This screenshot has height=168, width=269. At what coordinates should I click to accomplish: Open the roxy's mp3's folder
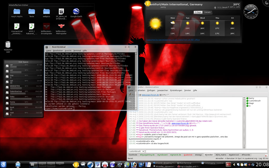[17, 12]
